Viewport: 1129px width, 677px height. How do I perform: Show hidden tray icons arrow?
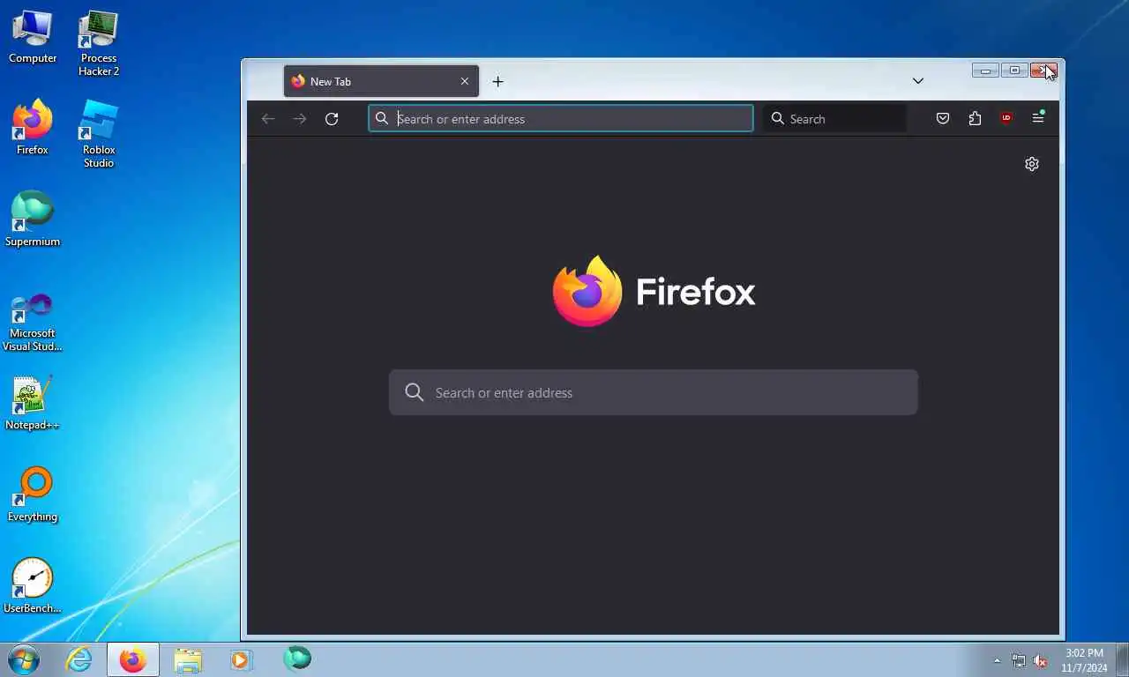pos(998,660)
